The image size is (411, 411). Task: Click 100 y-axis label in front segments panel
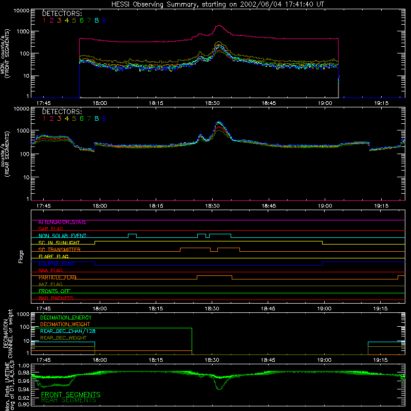coord(25,53)
